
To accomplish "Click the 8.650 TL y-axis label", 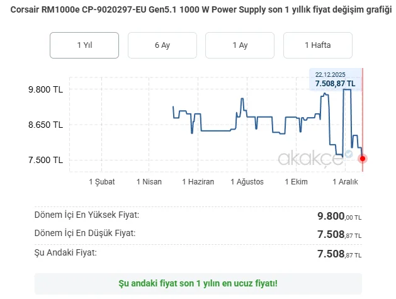I will click(45, 125).
